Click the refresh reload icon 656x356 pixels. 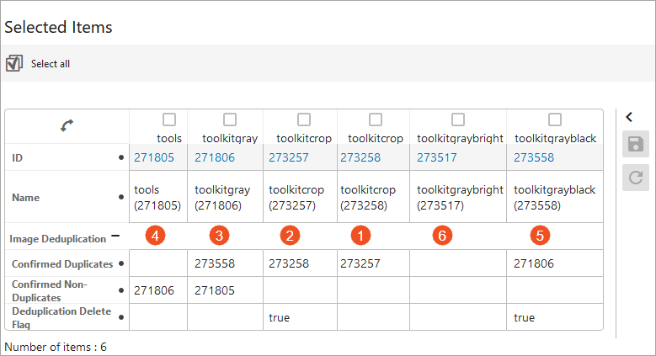tap(636, 178)
